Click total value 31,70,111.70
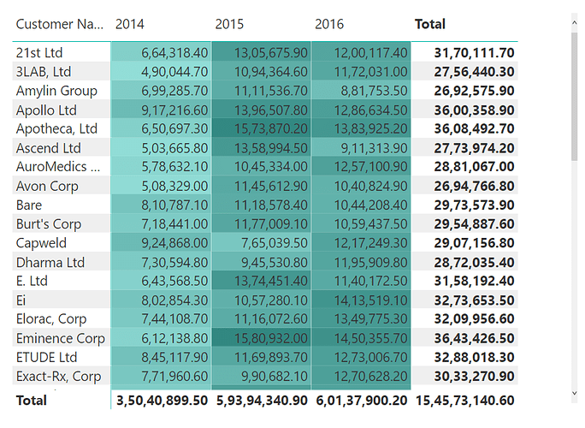Viewport: 585px width, 428px height. 474,53
